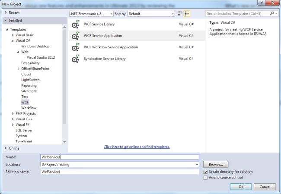Screen dimensions: 281x194
Task: Click the WCF Workflow Service Application icon
Action: point(76,47)
